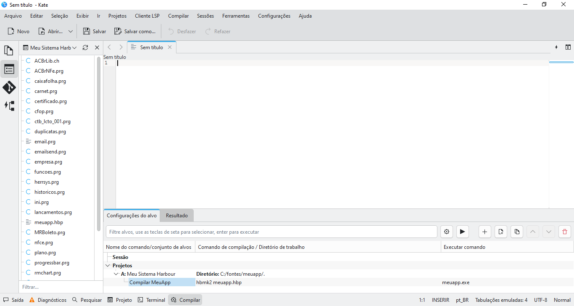Copy the selected target set

(517, 232)
